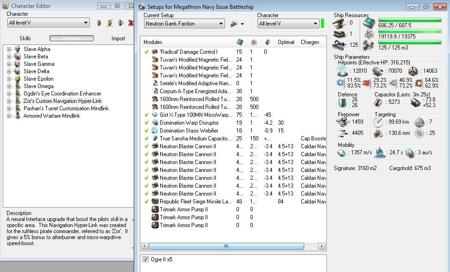Click the max velocity icon showing 1357 m/s
Image resolution: width=450 pixels, height=272 pixels.
[x=342, y=153]
